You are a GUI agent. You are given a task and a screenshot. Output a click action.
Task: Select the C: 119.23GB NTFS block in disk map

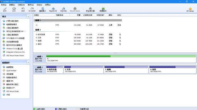pos(121,58)
